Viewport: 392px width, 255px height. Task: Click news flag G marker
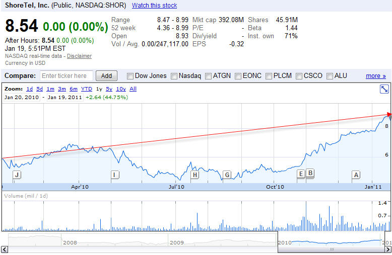(x=227, y=175)
